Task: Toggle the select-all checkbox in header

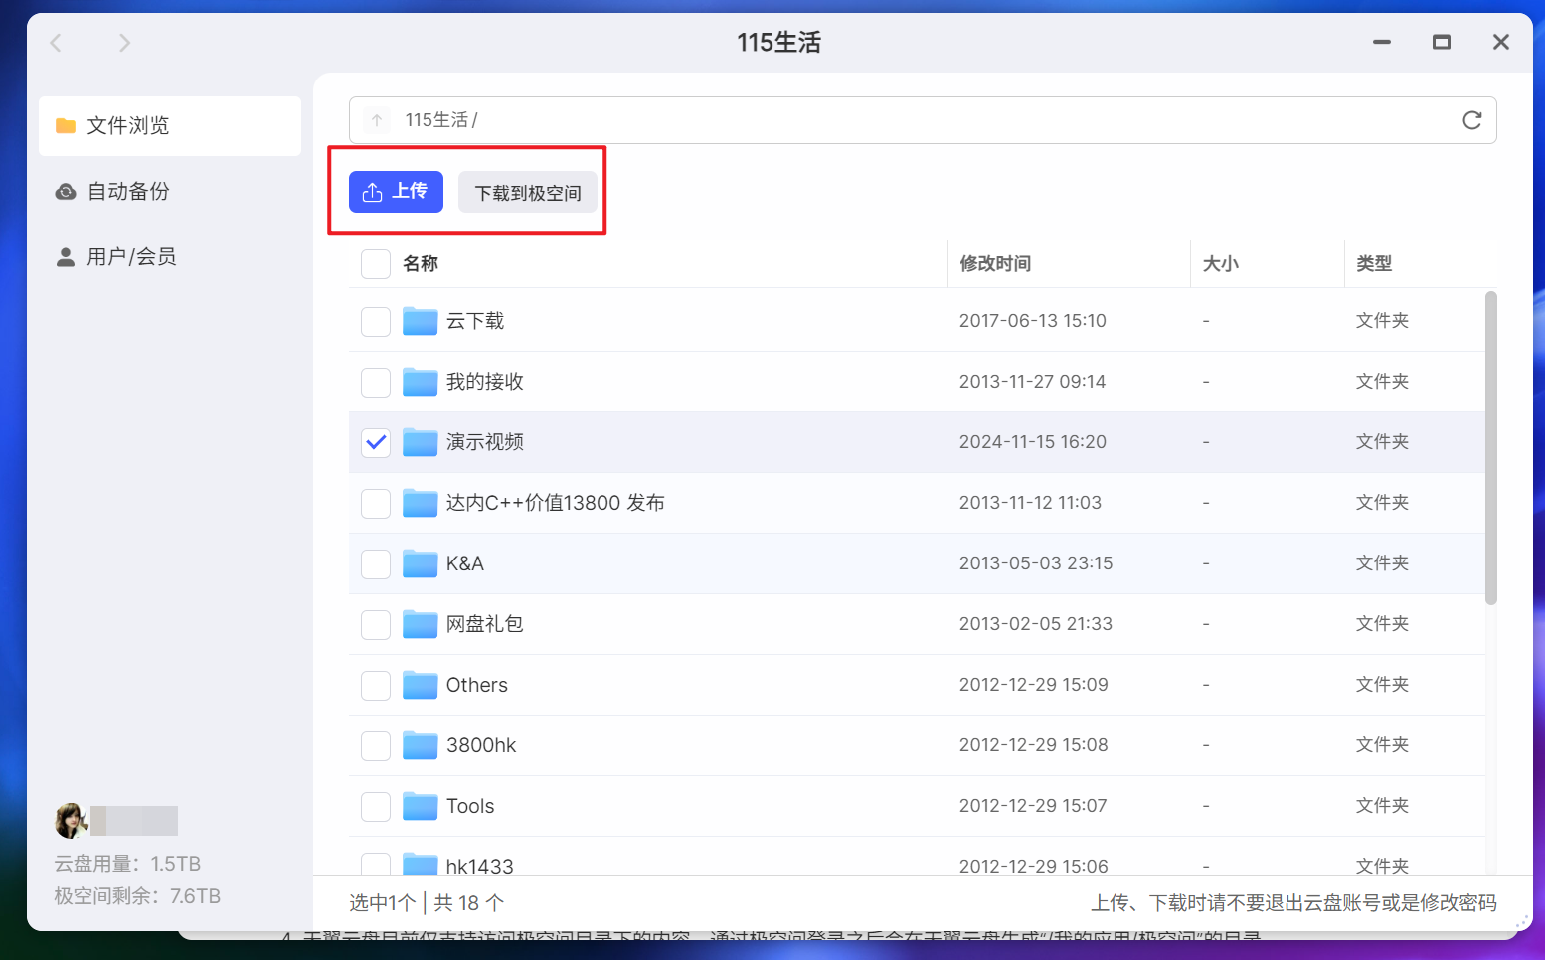Action: coord(376,264)
